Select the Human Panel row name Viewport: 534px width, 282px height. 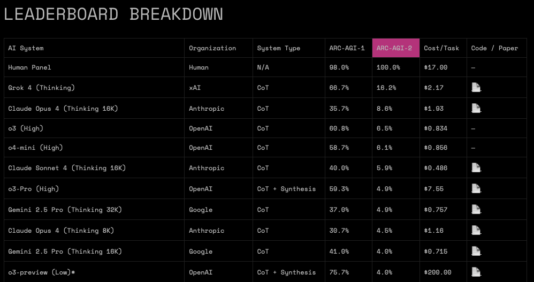(29, 67)
